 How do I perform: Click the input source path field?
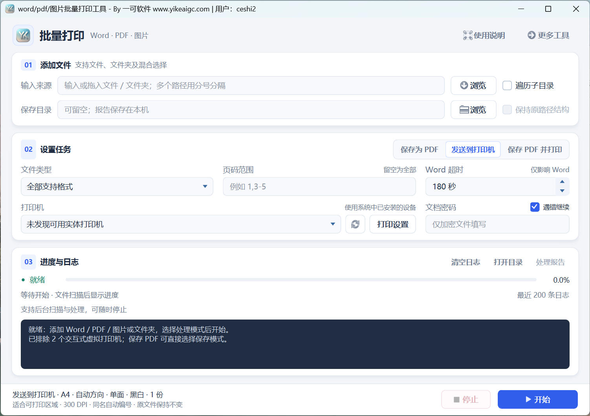pos(251,85)
